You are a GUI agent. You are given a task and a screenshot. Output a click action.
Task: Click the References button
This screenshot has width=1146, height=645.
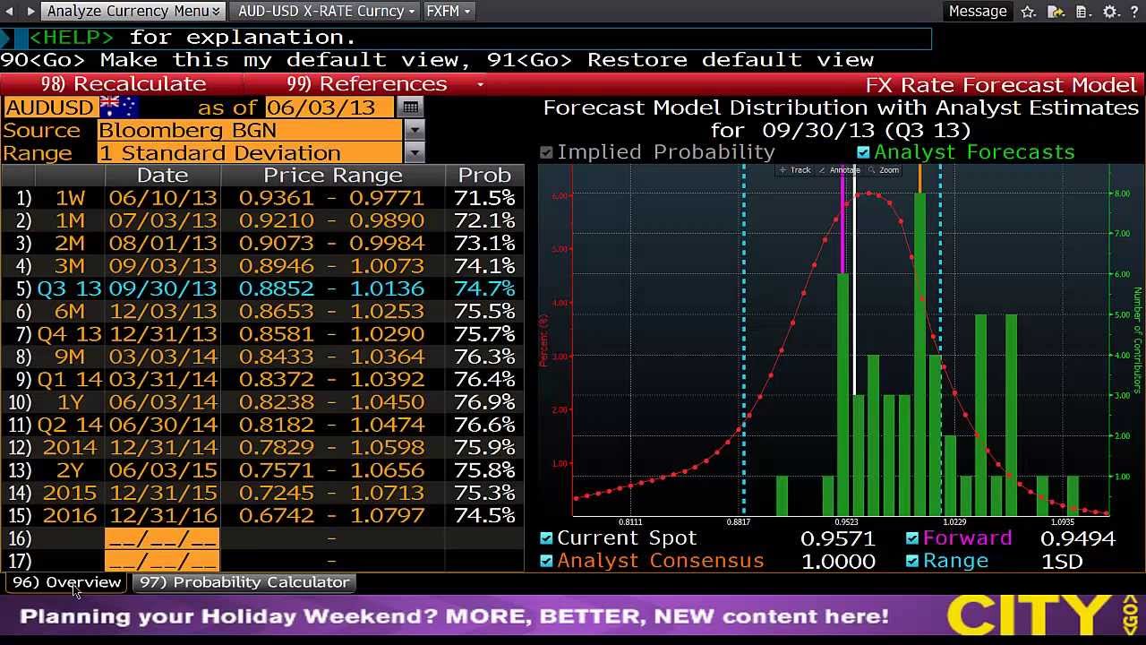pyautogui.click(x=366, y=84)
